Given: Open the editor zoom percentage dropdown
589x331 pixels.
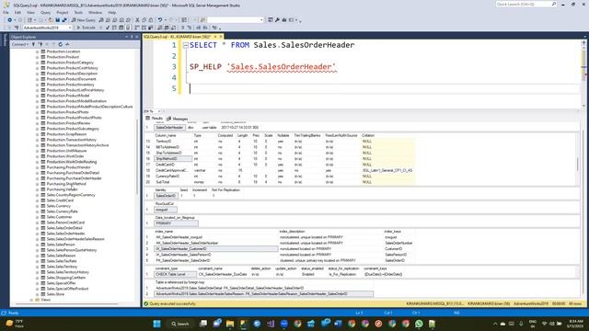Looking at the screenshot, I should point(159,111).
